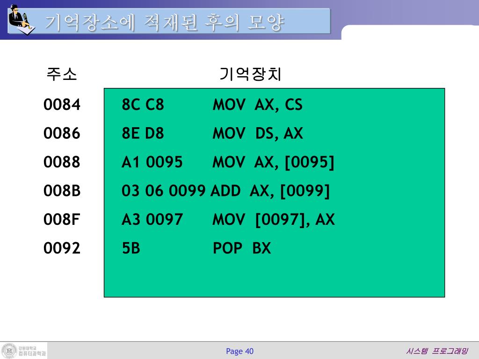Click instruction 'POP BX'

click(242, 248)
